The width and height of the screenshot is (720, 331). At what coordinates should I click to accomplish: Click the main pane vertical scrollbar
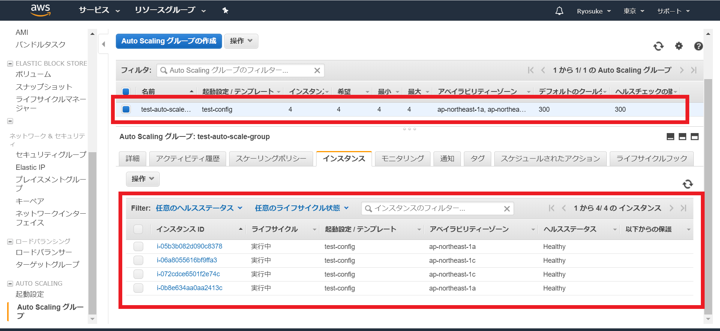[x=708, y=197]
